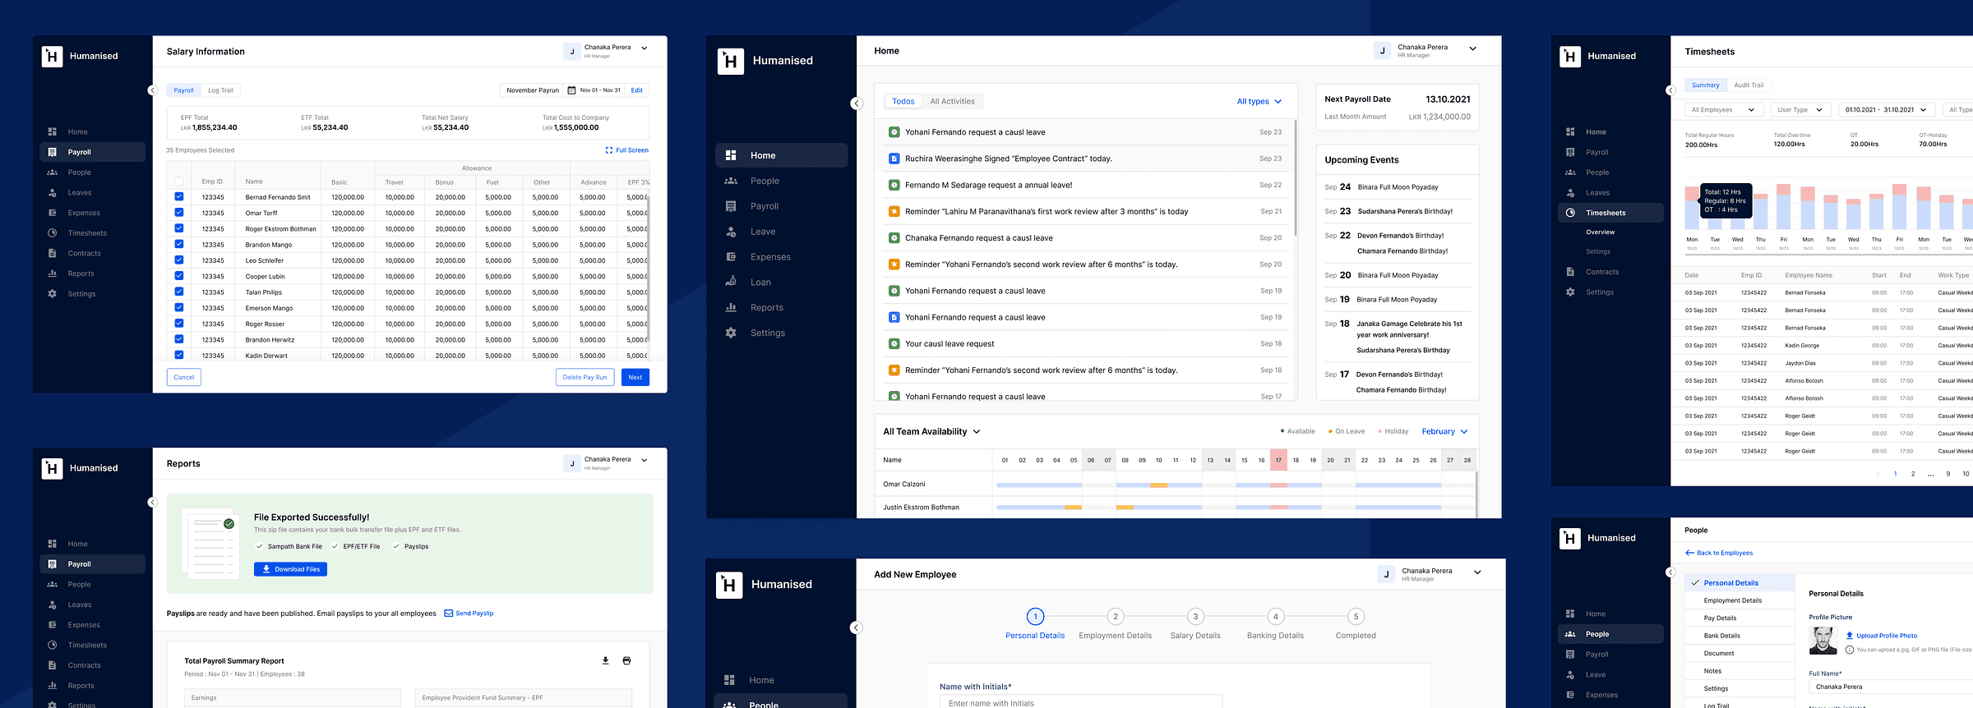Expand the All Team Availability dropdown
Viewport: 1973px width, 708px height.
(x=931, y=431)
